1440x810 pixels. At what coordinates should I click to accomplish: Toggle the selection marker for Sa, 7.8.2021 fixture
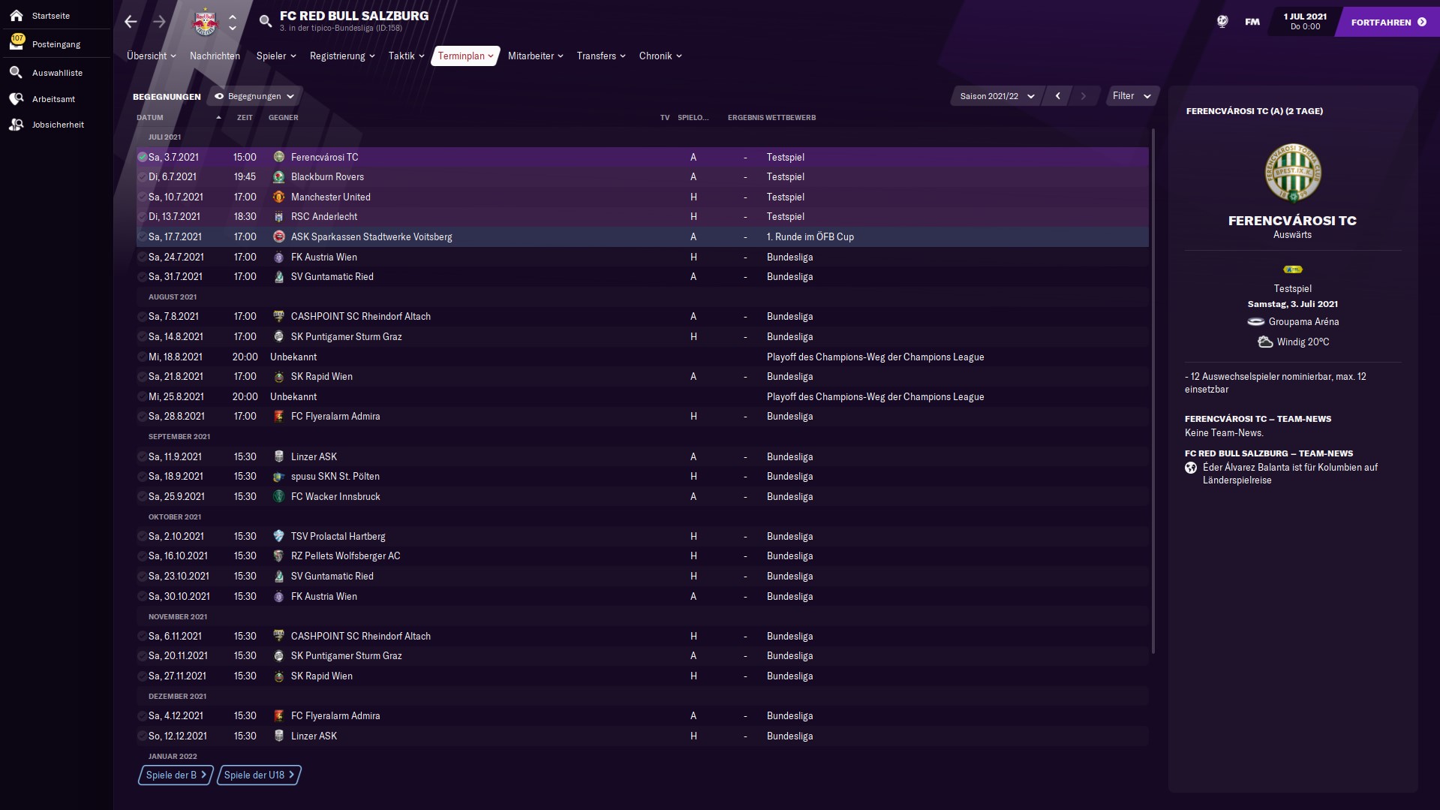142,317
